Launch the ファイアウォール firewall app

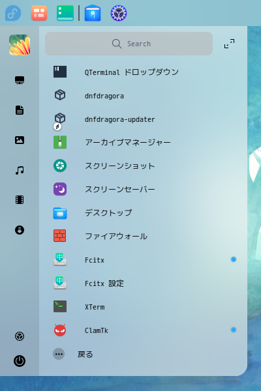click(143, 236)
